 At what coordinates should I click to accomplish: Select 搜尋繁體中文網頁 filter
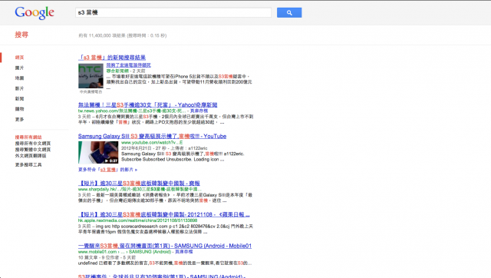pos(33,150)
